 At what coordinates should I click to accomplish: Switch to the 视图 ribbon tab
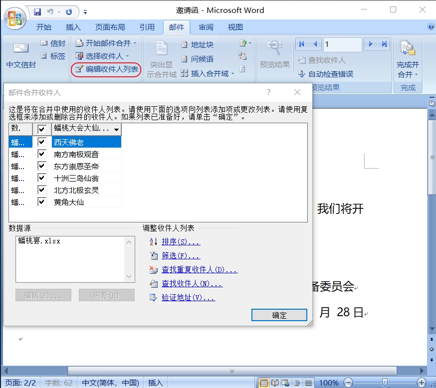click(234, 27)
